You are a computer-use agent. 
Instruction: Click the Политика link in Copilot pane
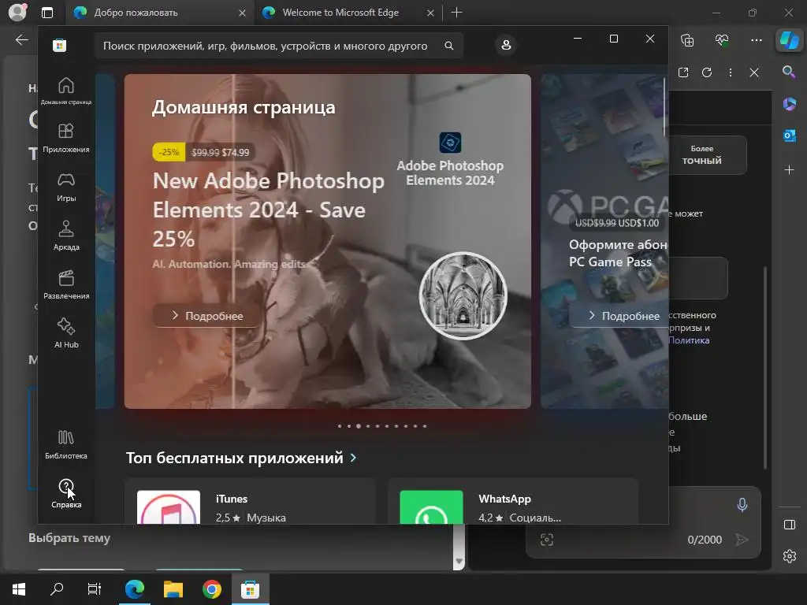coord(689,340)
